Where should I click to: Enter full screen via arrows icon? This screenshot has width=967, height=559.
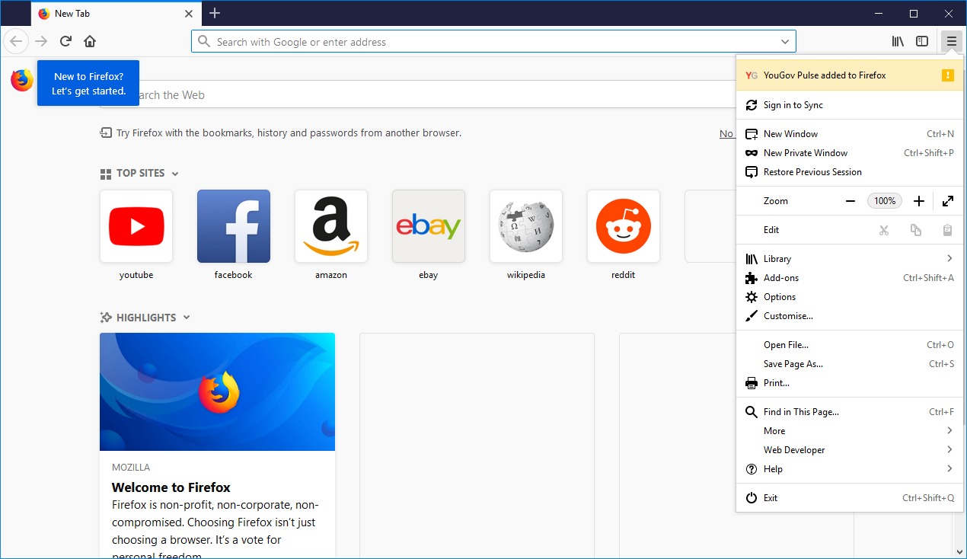pos(948,201)
